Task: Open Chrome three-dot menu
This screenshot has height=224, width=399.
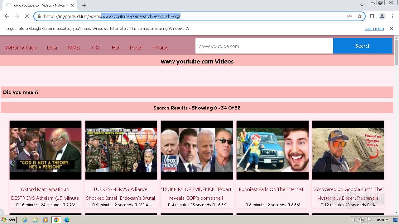Action: click(392, 16)
